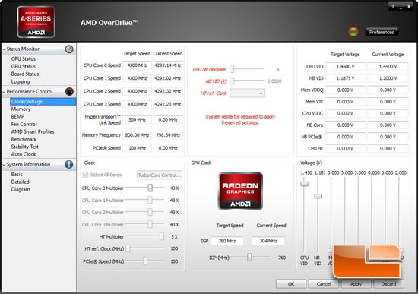Viewport: 418px width, 294px height.
Task: Click the NB VID (V) slider handle
Action: [x=232, y=81]
